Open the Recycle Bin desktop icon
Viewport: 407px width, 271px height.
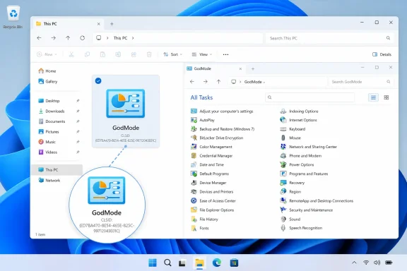pos(13,17)
